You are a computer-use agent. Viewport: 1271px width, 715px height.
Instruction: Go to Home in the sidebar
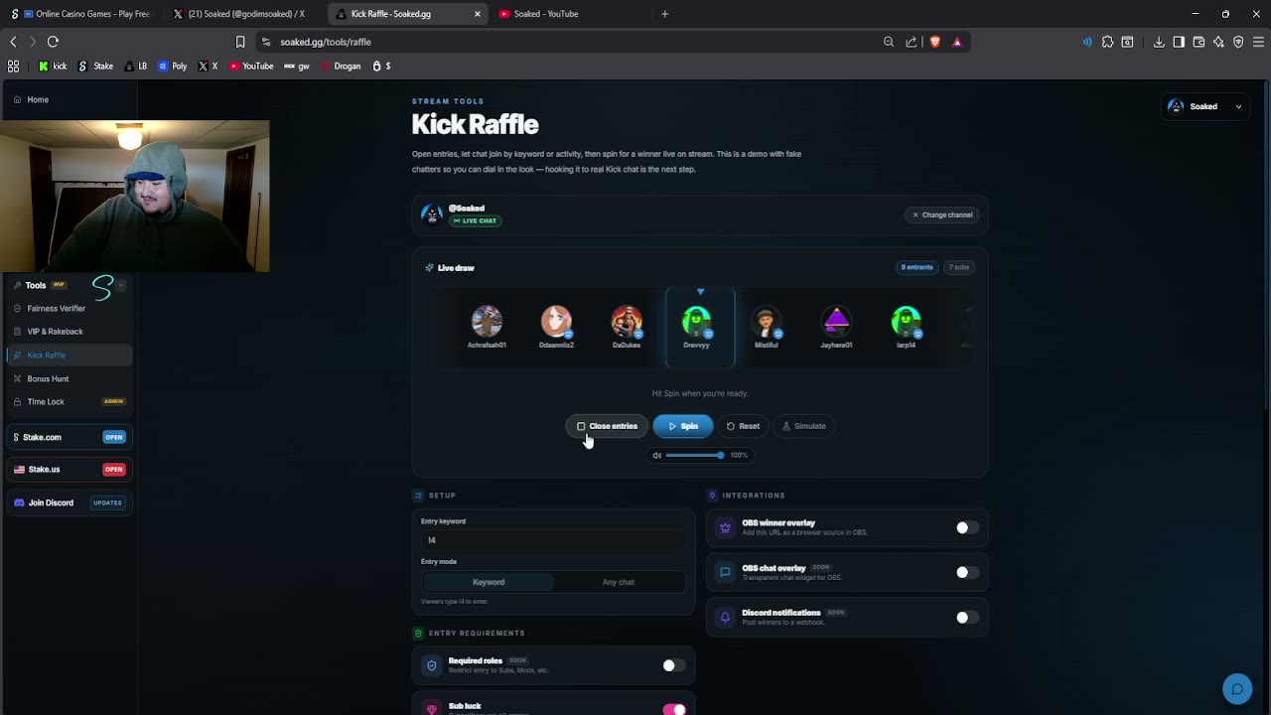tap(70, 99)
